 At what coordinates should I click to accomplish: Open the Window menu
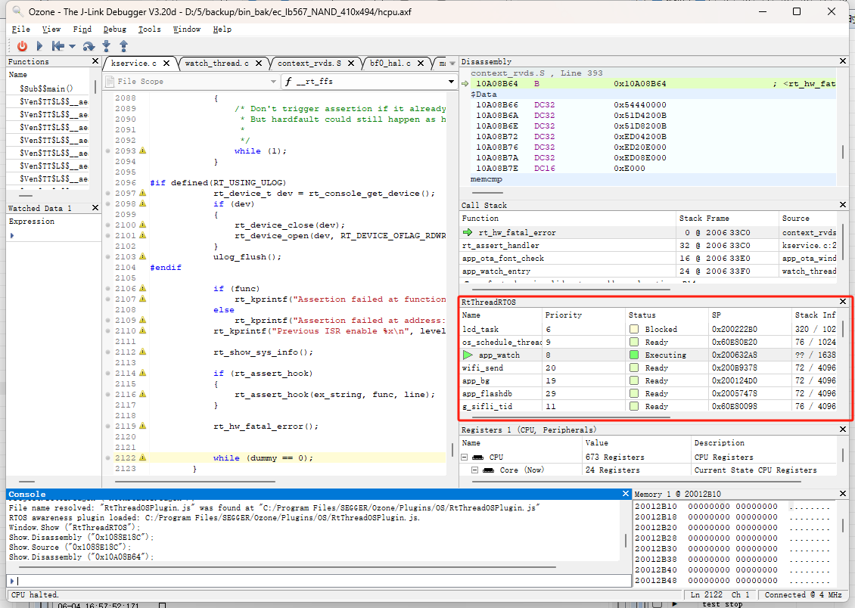point(186,29)
